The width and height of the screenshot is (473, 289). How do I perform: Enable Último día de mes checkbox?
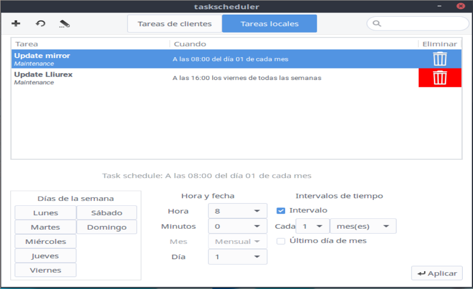pos(281,241)
